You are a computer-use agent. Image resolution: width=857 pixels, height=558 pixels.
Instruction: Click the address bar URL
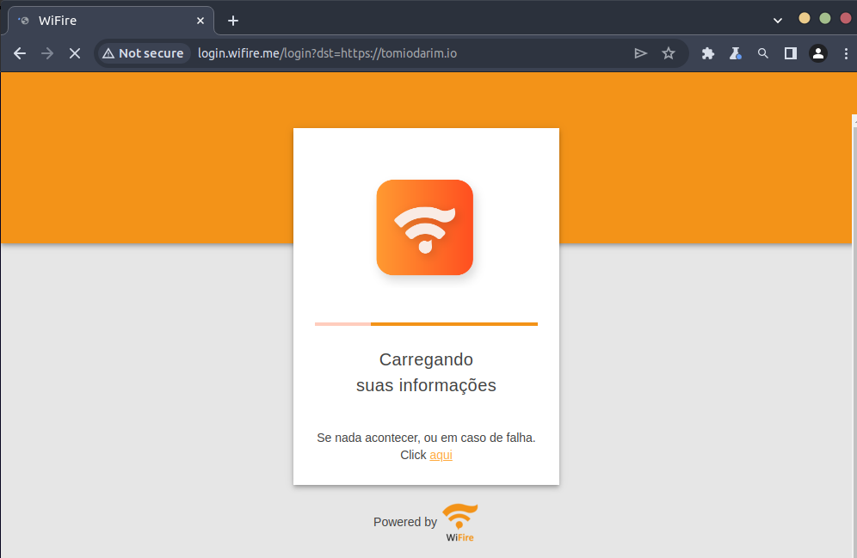tap(327, 53)
